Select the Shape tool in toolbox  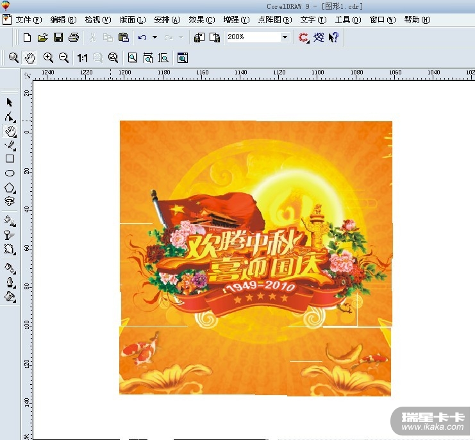coord(10,117)
